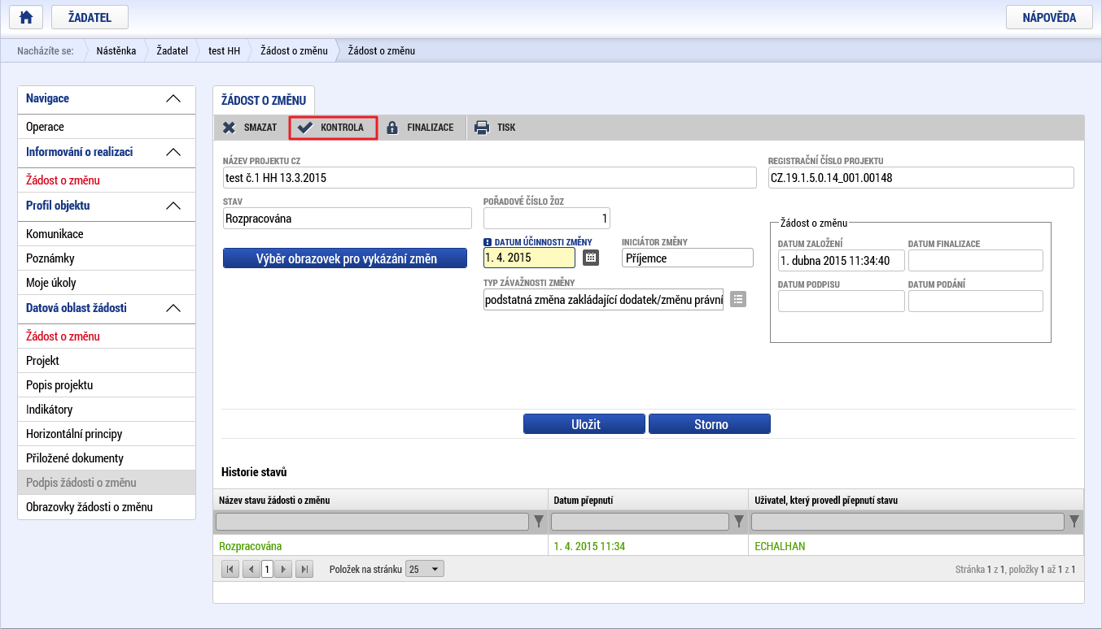Screen dimensions: 1102x629
Task: Click the Pořadové číslo ŽoZ field
Action: point(547,218)
